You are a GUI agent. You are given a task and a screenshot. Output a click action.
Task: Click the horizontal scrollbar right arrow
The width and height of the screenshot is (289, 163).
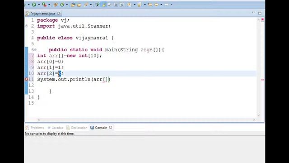pos(254,120)
